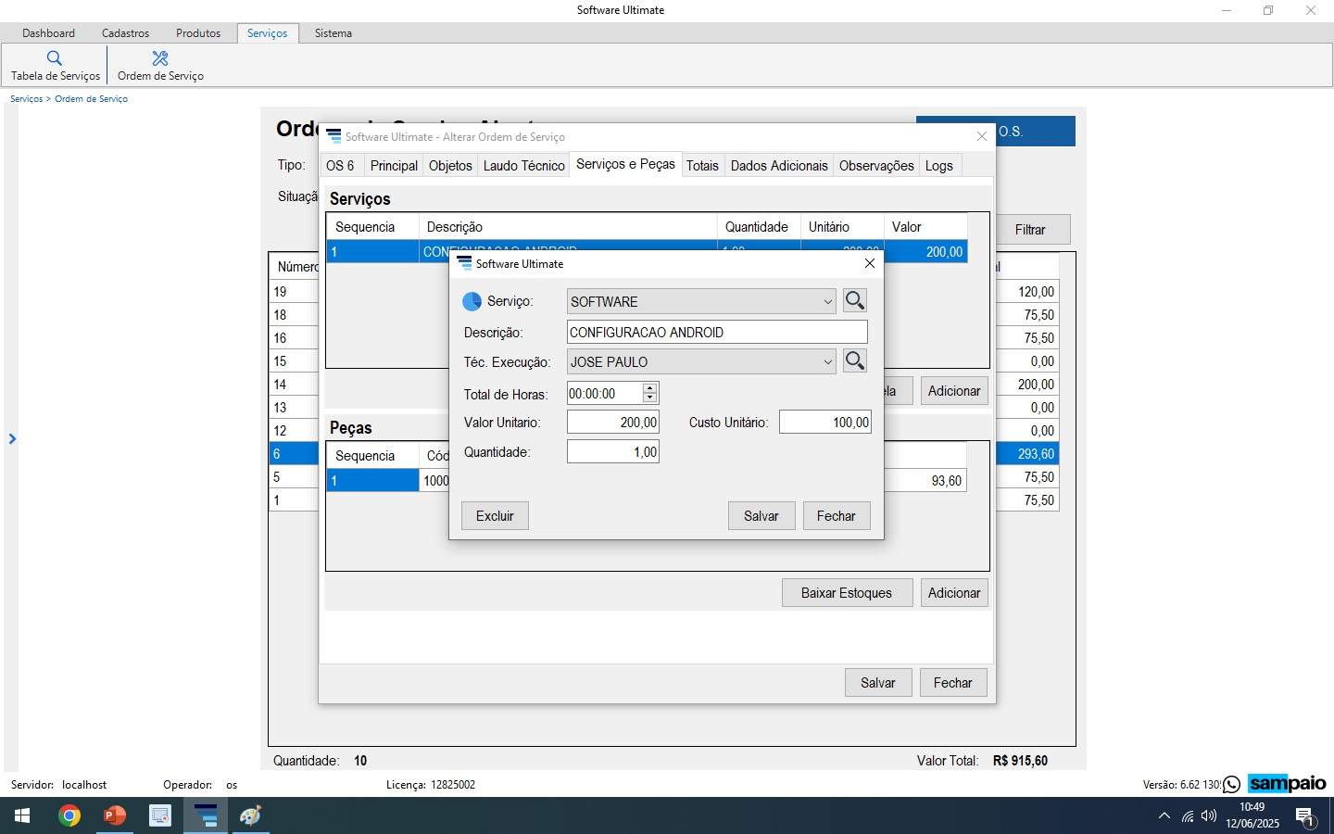Click Fechar in Alterar Ordem de Serviço window
This screenshot has height=834, width=1334.
point(953,683)
